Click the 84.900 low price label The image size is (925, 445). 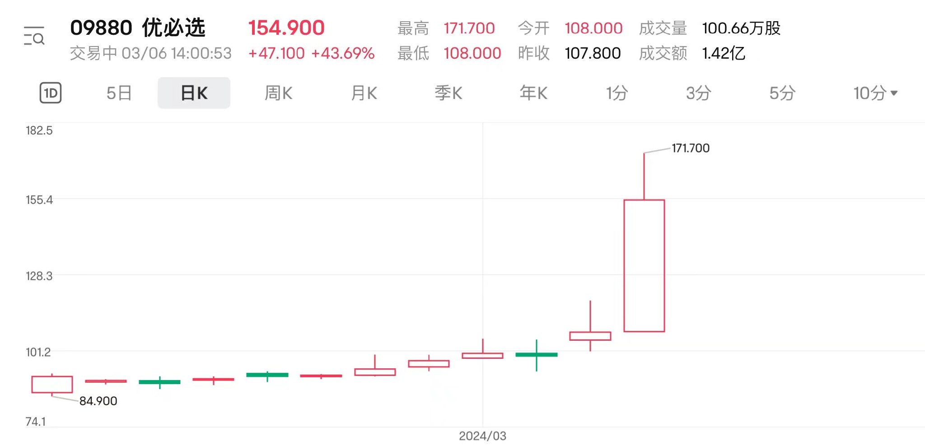(x=98, y=401)
